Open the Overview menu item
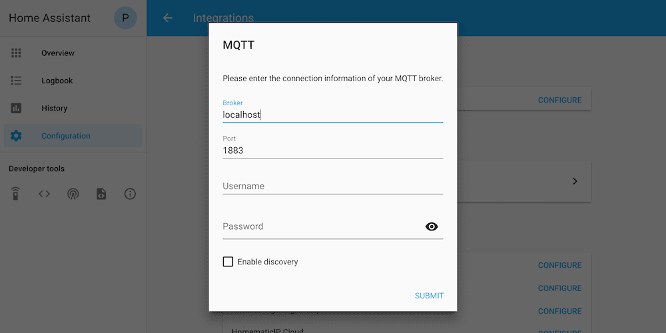 (58, 53)
